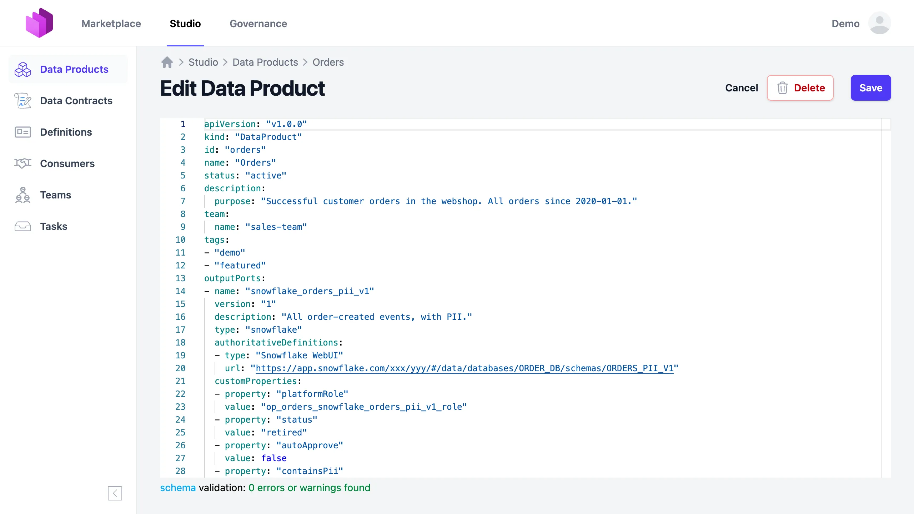Click the Definitions sidebar icon
914x514 pixels.
tap(22, 132)
